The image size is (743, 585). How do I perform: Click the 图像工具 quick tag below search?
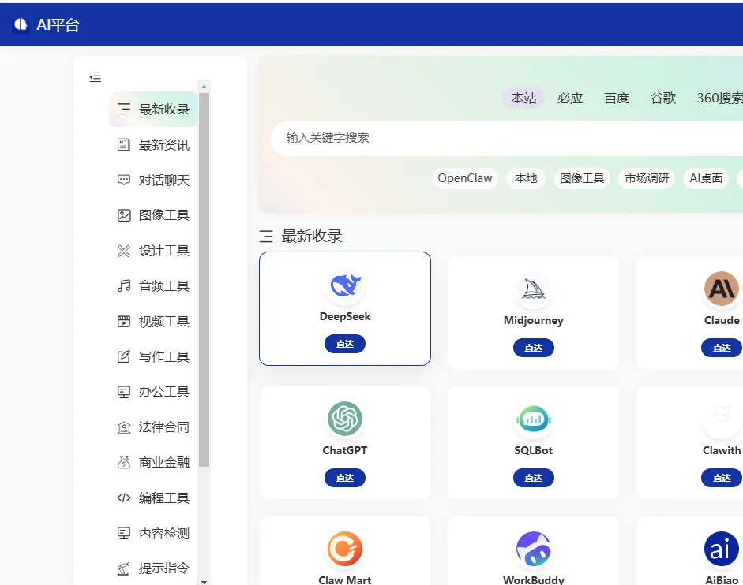tap(582, 178)
